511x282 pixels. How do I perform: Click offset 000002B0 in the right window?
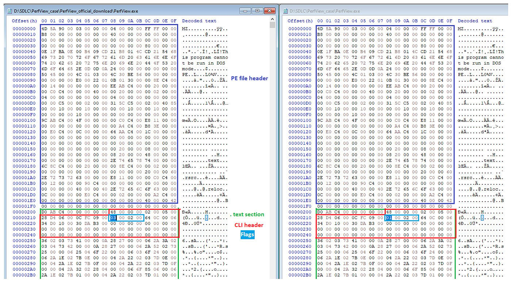click(x=300, y=276)
